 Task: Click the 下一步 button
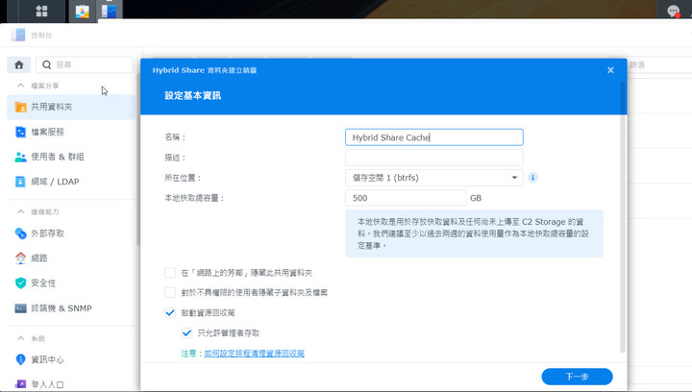[577, 377]
